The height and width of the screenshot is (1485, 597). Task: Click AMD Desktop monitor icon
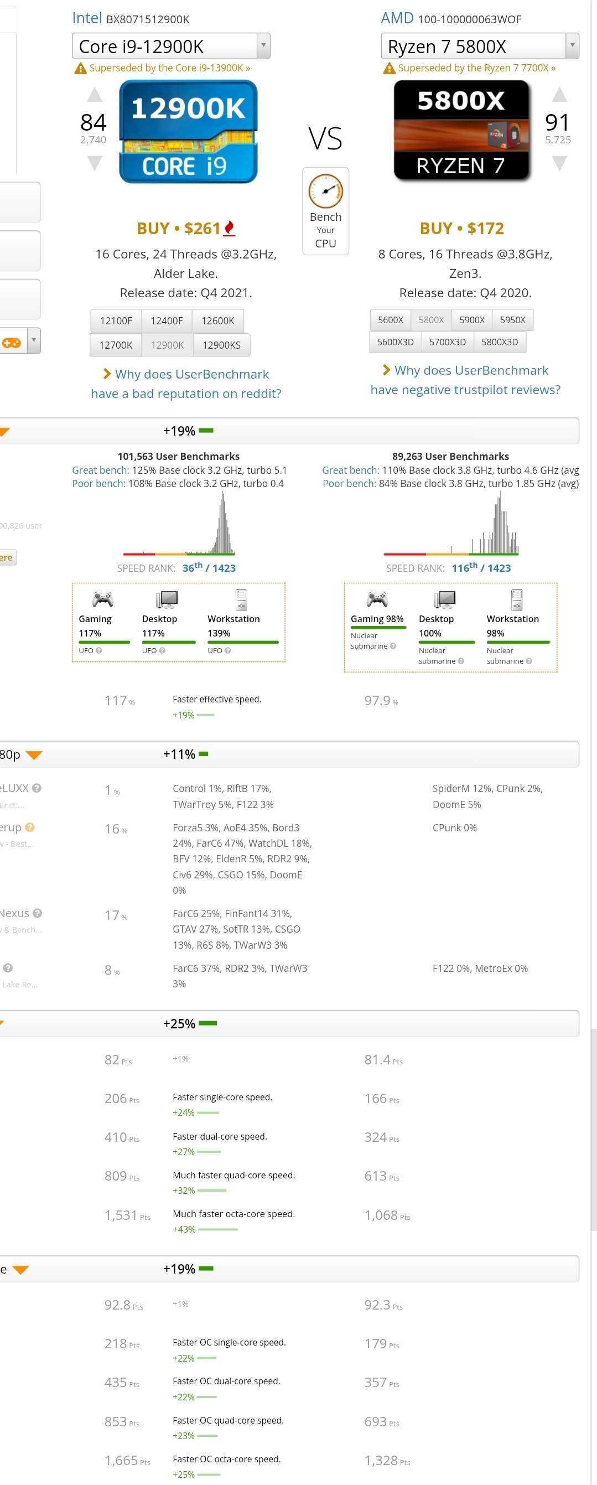(444, 599)
